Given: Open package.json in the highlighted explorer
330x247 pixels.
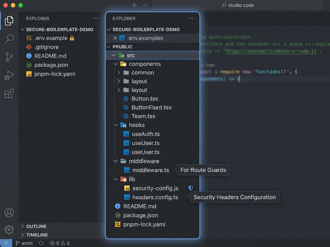Looking at the screenshot, I should point(141,215).
